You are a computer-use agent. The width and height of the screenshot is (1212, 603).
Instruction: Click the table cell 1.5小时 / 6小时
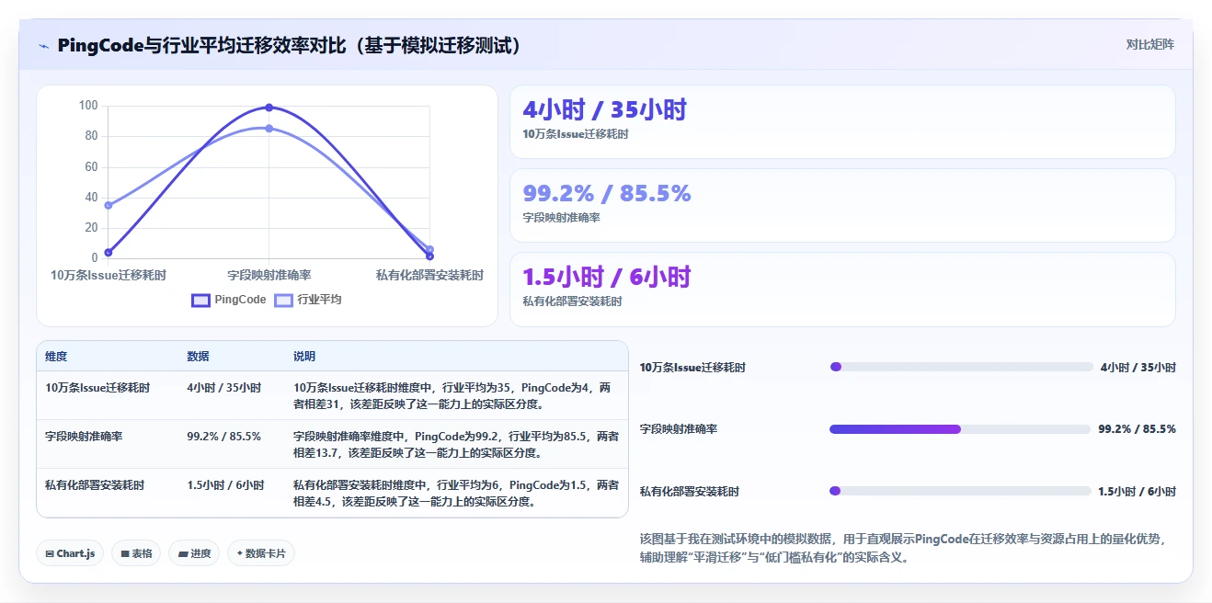(225, 485)
